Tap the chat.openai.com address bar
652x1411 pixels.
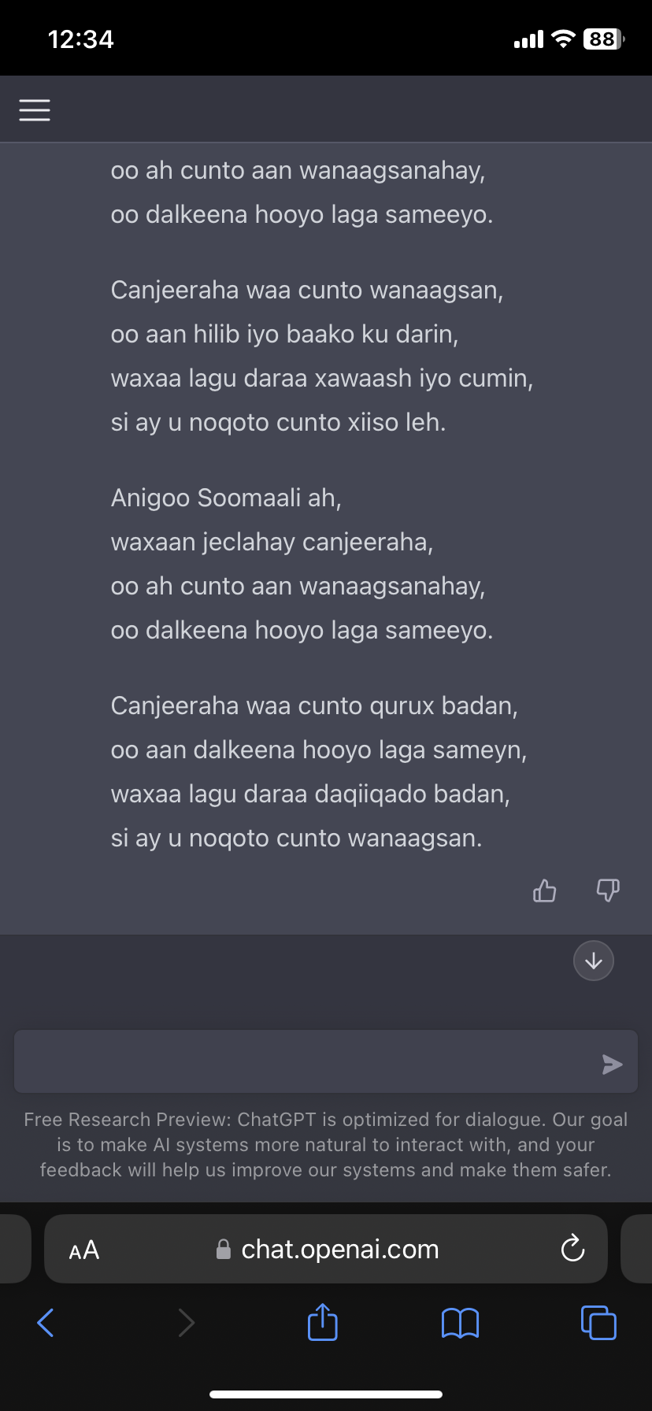339,1249
